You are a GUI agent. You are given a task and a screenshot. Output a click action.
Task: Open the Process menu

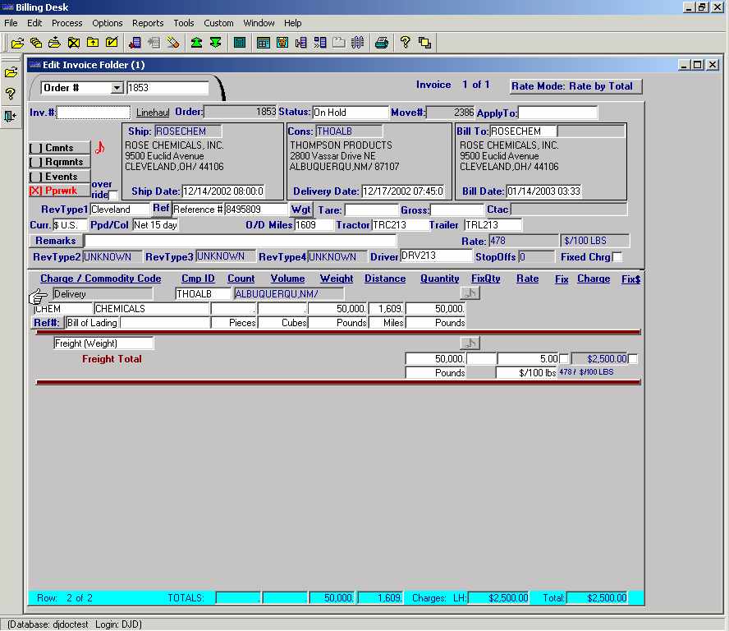pyautogui.click(x=66, y=23)
